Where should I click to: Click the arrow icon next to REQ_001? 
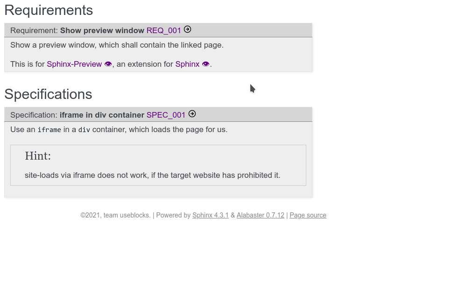tap(187, 29)
